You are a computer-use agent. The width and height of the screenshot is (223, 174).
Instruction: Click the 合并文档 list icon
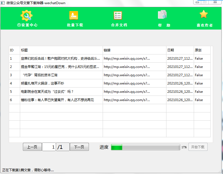(118, 15)
